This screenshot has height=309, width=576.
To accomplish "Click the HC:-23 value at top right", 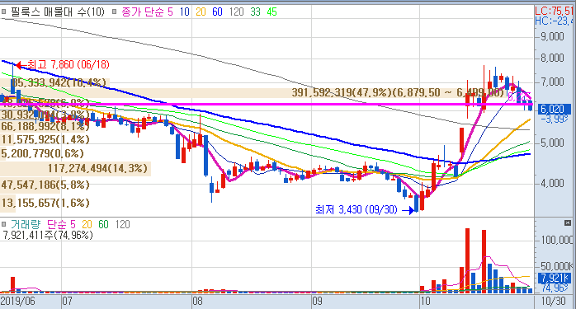I will coord(554,21).
